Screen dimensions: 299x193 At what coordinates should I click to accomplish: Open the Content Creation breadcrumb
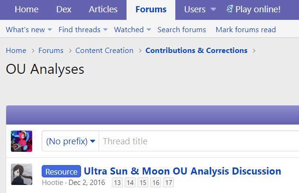[x=104, y=51]
